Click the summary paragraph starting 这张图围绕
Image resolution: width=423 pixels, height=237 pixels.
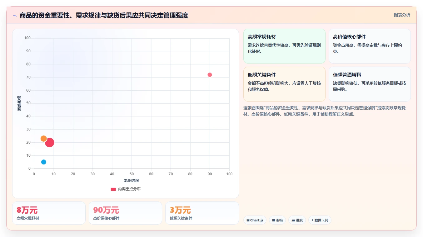point(325,111)
